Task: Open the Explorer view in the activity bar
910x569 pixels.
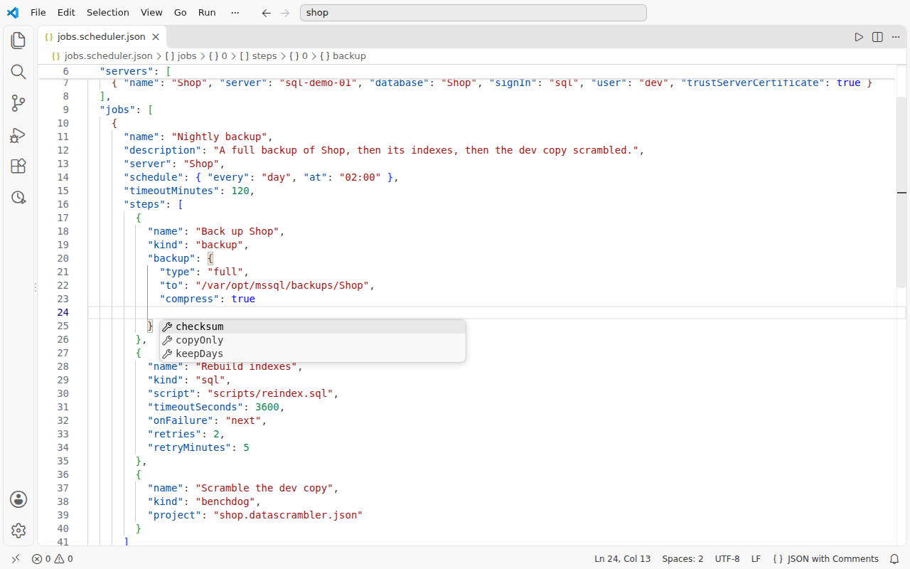Action: click(18, 41)
